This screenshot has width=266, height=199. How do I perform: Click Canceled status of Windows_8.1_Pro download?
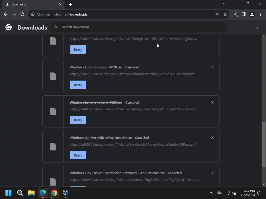pos(142,138)
